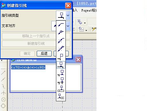Select the circle by points tool

3,106
